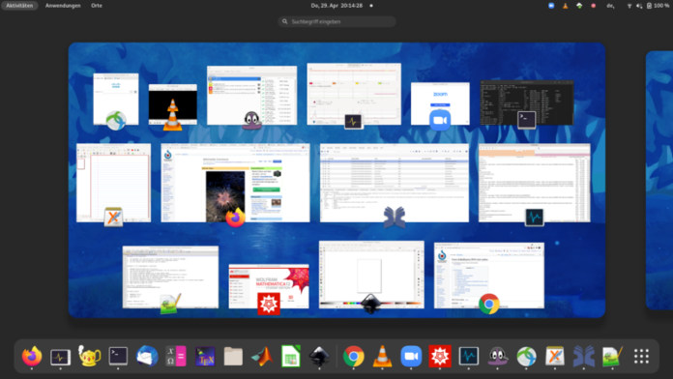Launch Wolfram Mathematica from the dock

coord(440,356)
